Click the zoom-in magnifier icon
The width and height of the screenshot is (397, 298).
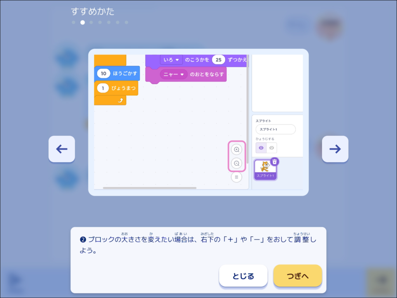click(236, 149)
